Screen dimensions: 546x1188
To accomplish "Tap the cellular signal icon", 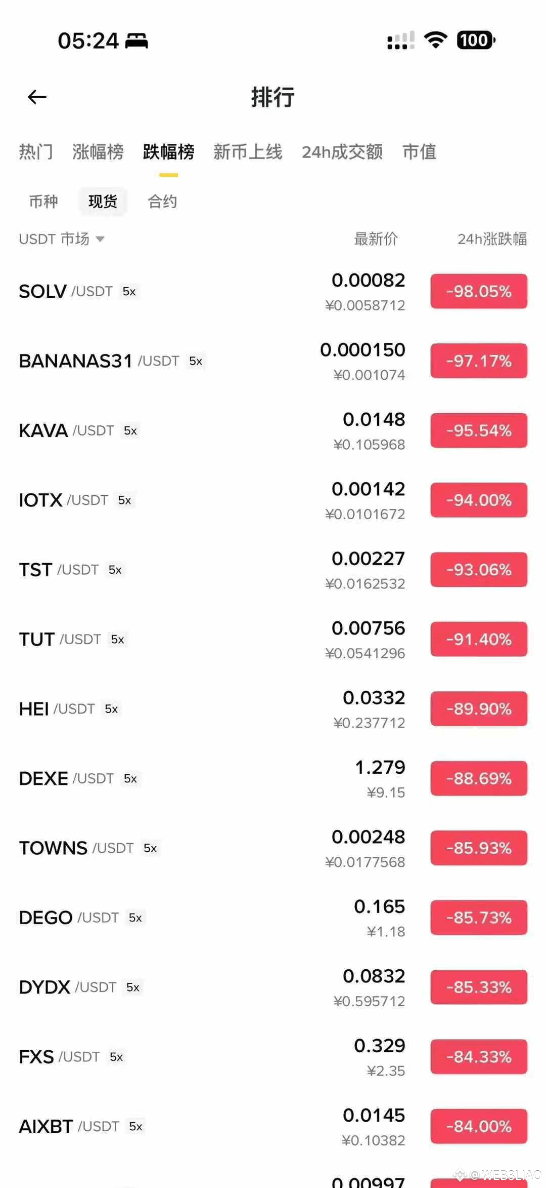I will [401, 40].
